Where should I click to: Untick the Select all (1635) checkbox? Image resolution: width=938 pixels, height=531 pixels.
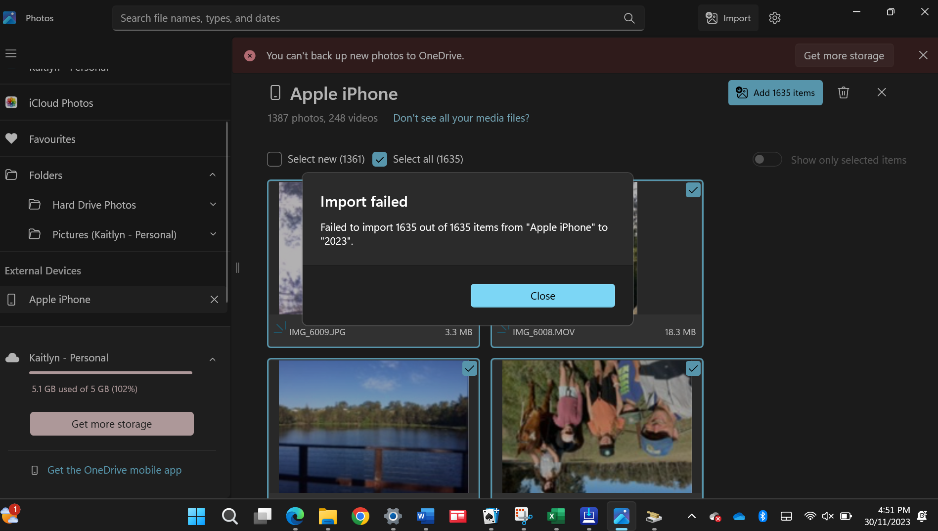click(380, 159)
